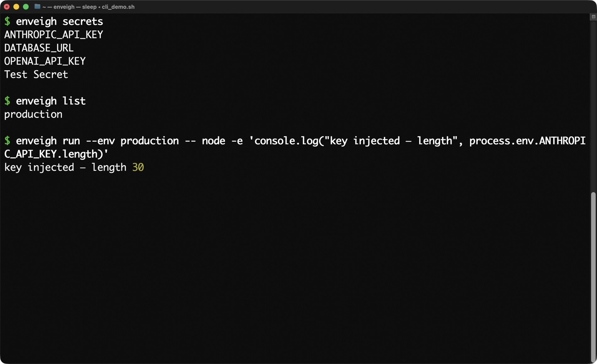
Task: Click the green $ prompt before 'enveigh secrets'
Action: point(7,21)
